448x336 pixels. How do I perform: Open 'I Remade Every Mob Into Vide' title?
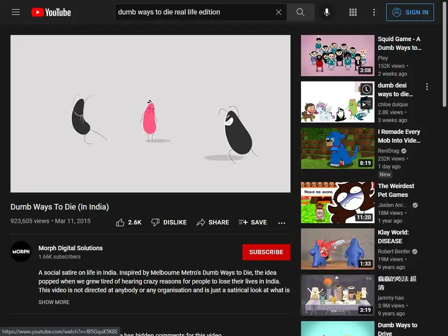(x=399, y=136)
